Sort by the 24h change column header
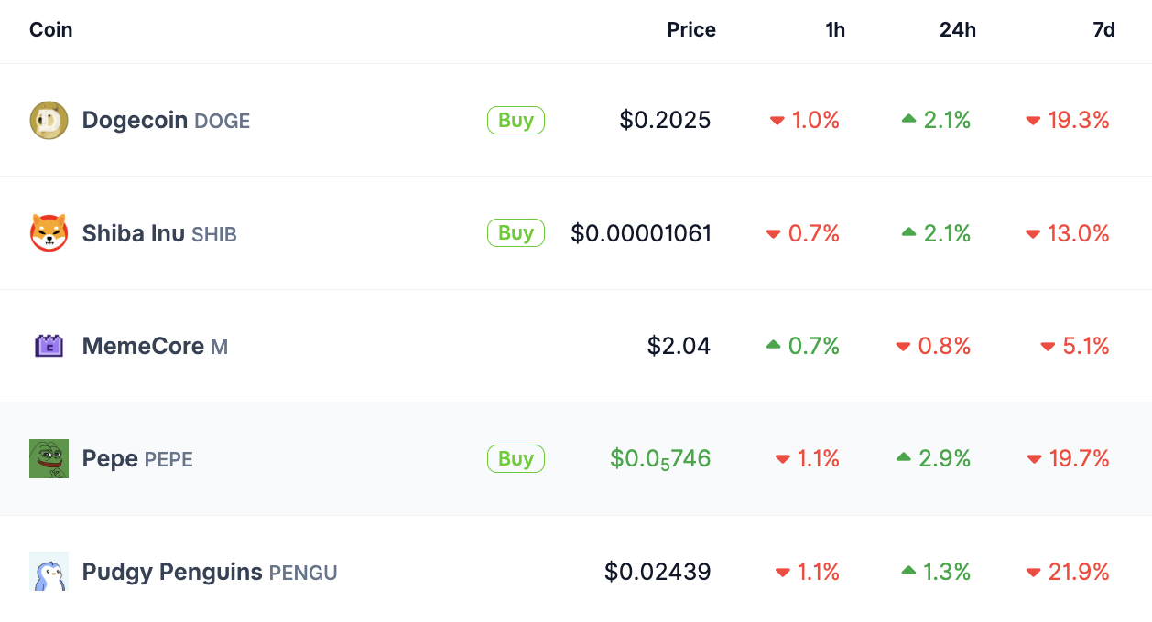1152x622 pixels. click(958, 29)
